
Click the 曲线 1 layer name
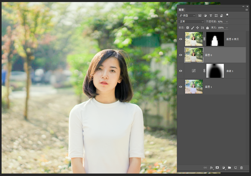tap(230, 71)
